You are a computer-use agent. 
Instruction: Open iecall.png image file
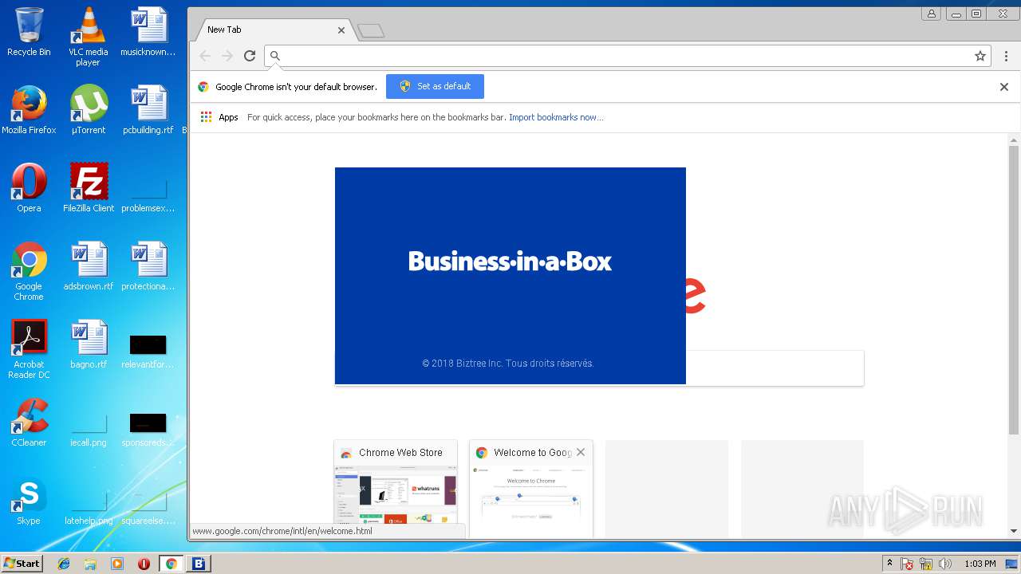tap(89, 431)
